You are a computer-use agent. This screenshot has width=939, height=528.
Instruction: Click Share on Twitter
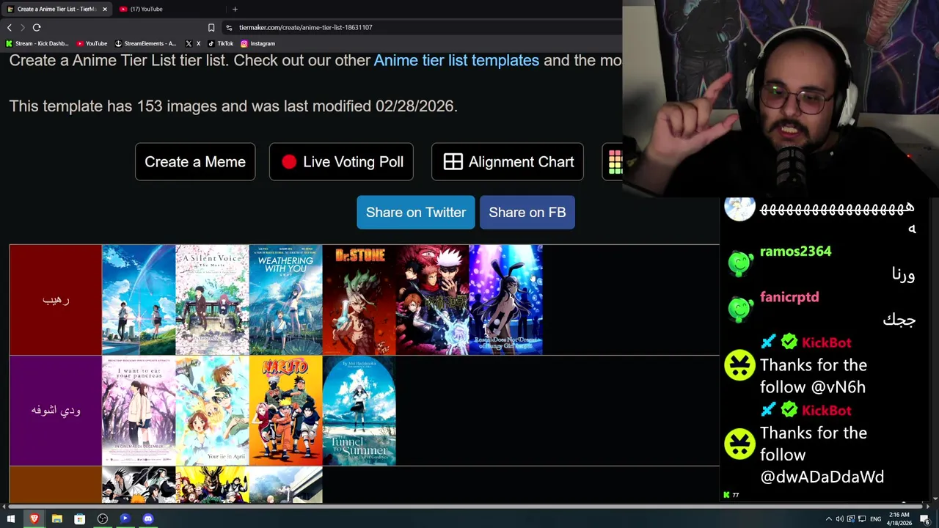[x=416, y=212]
